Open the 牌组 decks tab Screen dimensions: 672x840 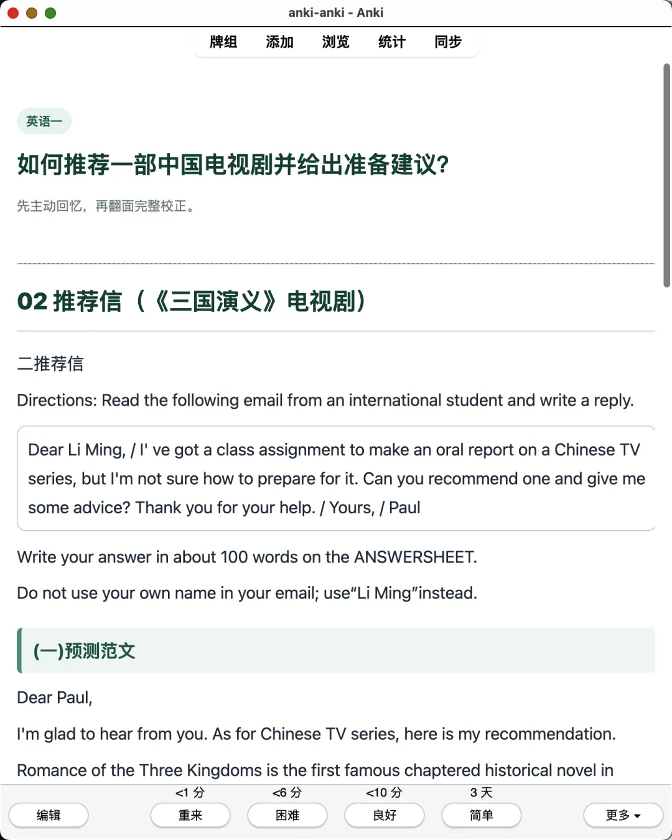[223, 42]
